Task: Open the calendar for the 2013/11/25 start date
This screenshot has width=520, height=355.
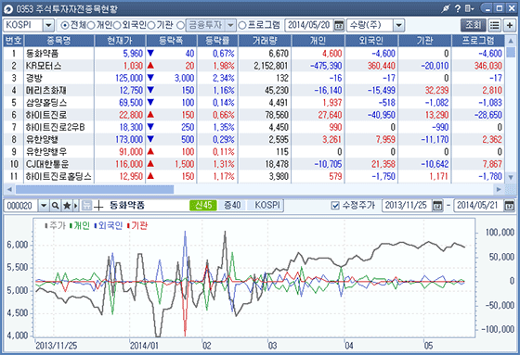Action: point(437,206)
